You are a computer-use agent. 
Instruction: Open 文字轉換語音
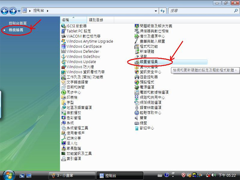pyautogui.click(x=75, y=82)
